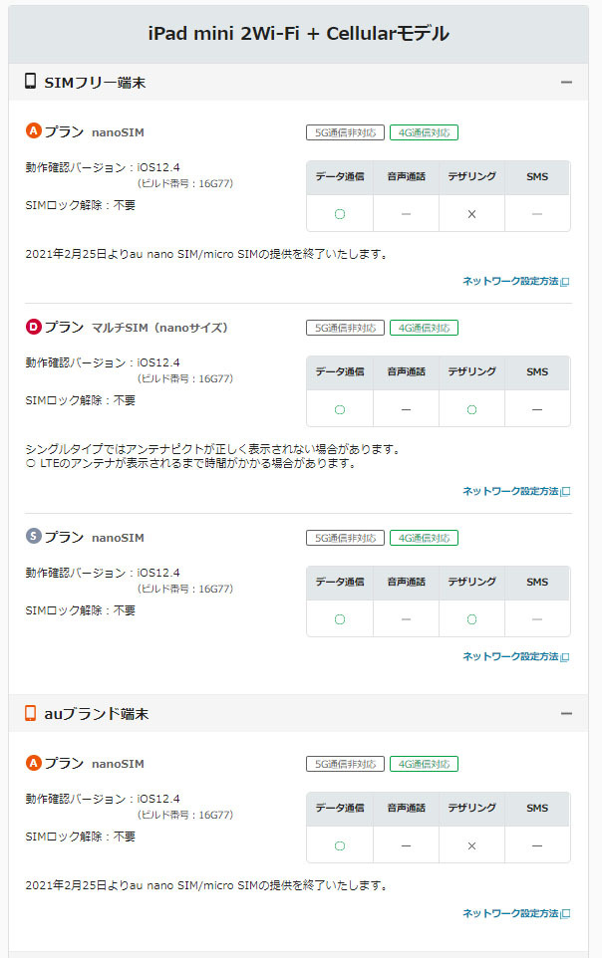This screenshot has height=958, width=602.
Task: Open ネットワーク設定方法 link for Dプラン
Action: 509,491
